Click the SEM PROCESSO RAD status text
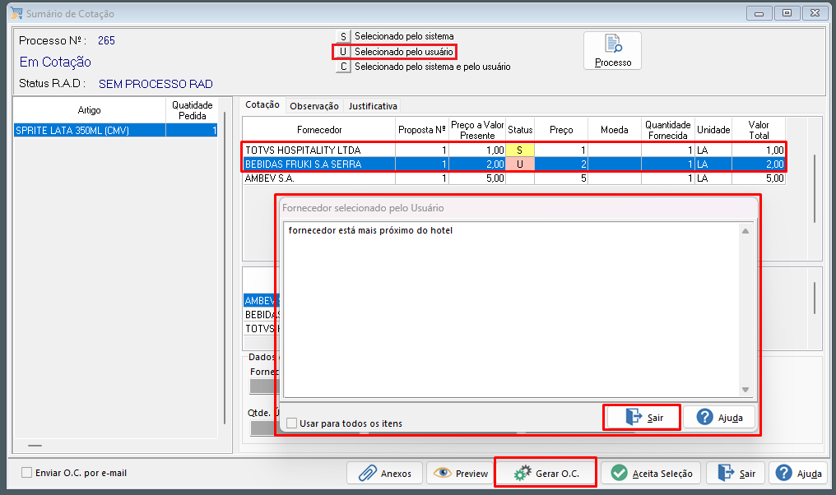The height and width of the screenshot is (495, 836). point(156,84)
